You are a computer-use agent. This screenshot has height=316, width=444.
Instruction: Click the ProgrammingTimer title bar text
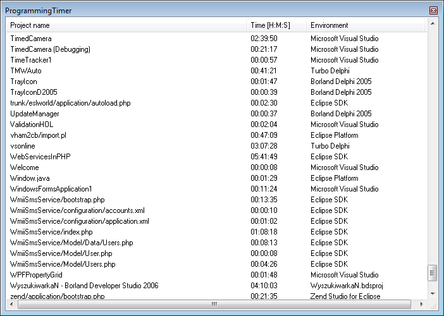point(39,11)
